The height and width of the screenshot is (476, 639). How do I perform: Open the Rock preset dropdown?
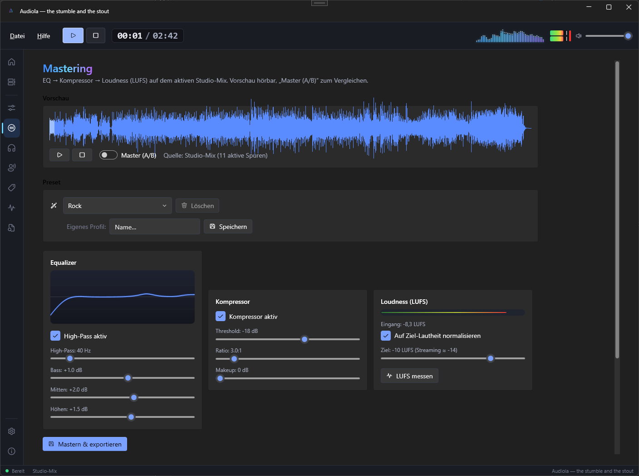(x=118, y=206)
